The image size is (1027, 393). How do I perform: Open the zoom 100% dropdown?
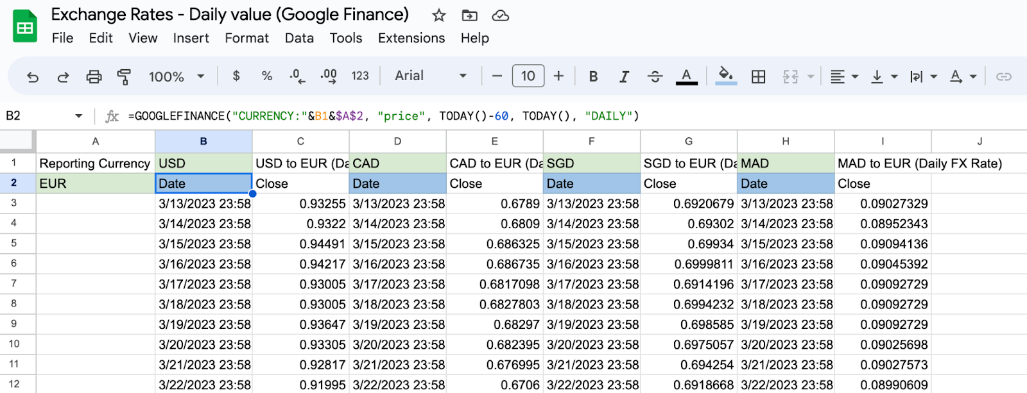(177, 77)
